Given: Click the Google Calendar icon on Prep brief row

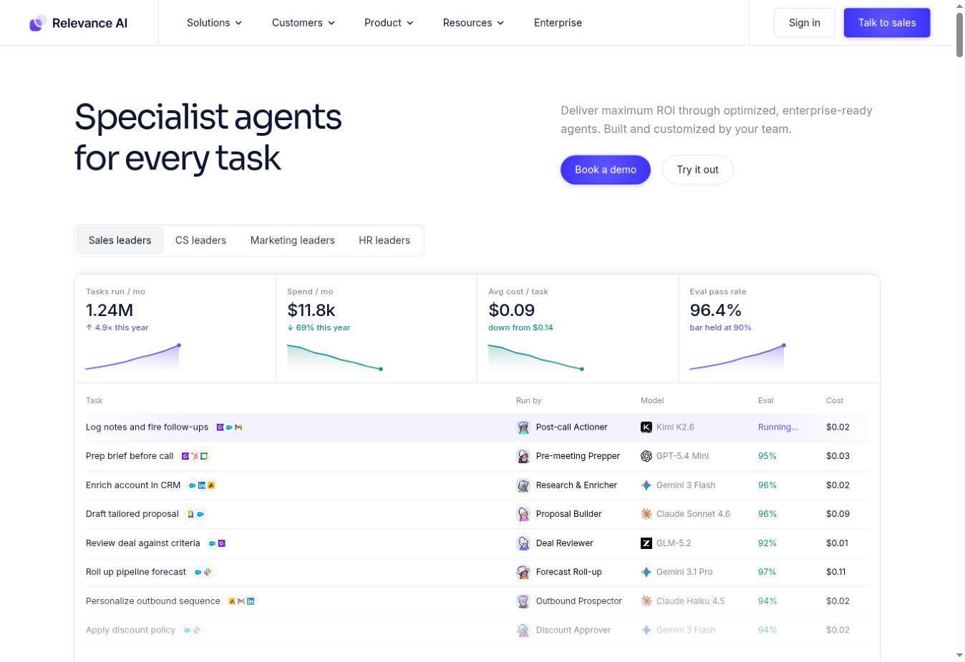Looking at the screenshot, I should click(204, 456).
